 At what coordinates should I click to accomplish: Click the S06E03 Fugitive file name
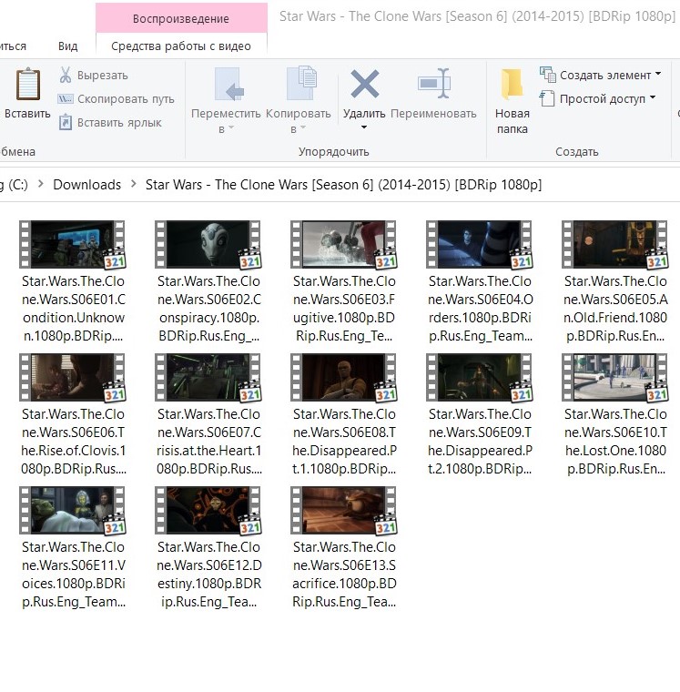coord(344,309)
